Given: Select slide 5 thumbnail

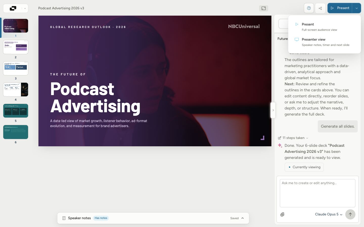Looking at the screenshot, I should [x=16, y=111].
